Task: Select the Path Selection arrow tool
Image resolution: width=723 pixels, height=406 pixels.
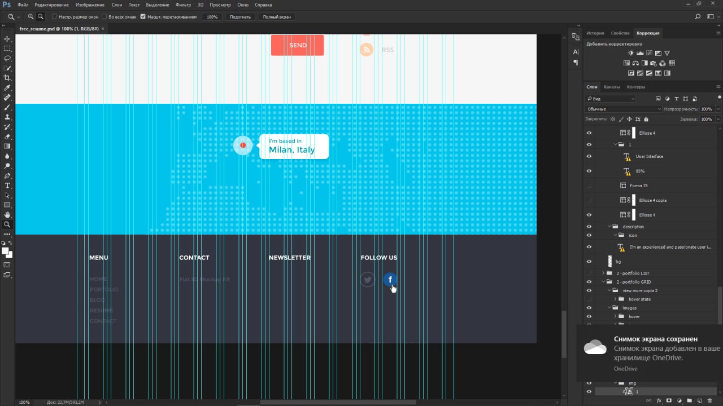Action: pos(7,195)
